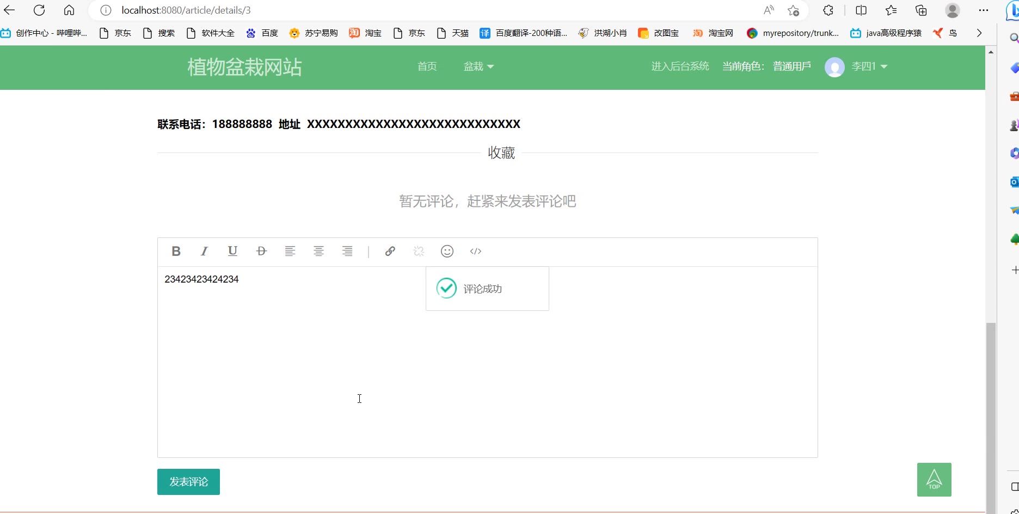The image size is (1019, 514).
Task: Click the 联系电话: 188888888 text
Action: [214, 124]
